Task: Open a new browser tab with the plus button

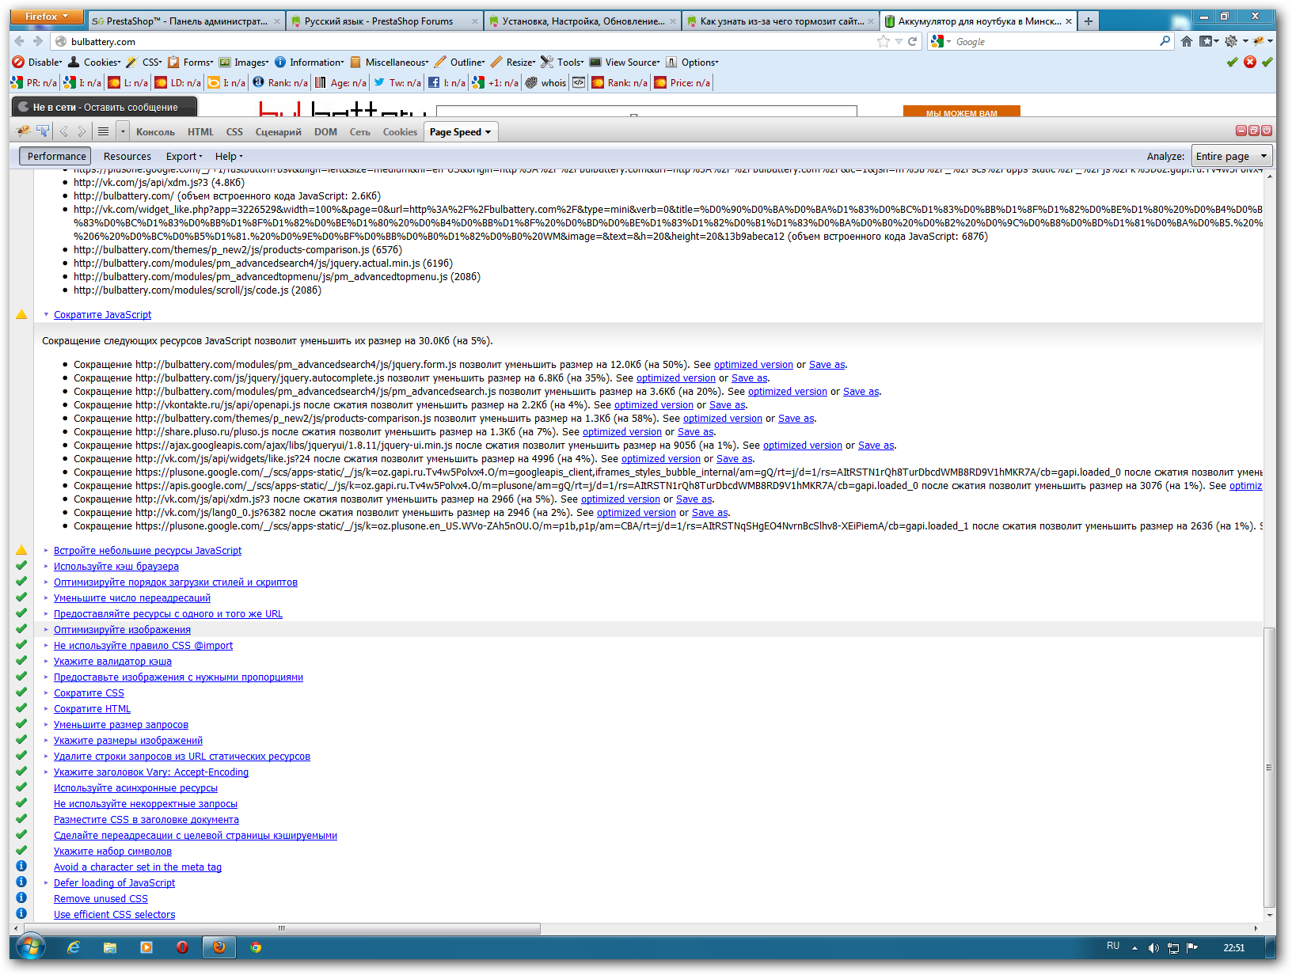Action: 1089,21
